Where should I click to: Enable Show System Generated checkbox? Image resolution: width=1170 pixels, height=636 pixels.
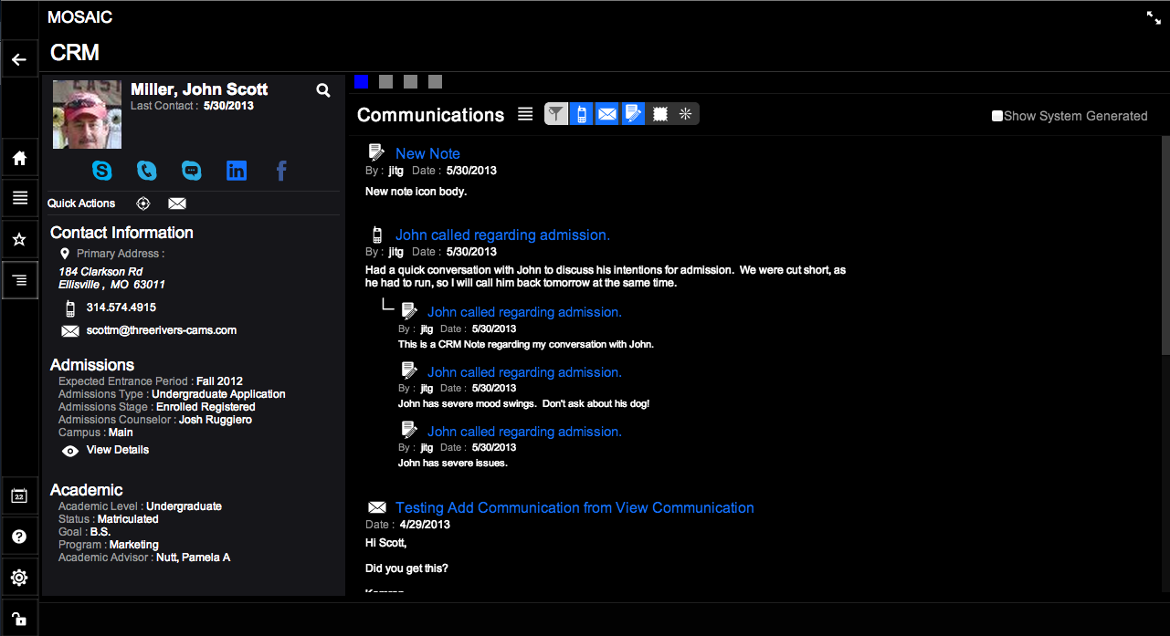pos(997,116)
